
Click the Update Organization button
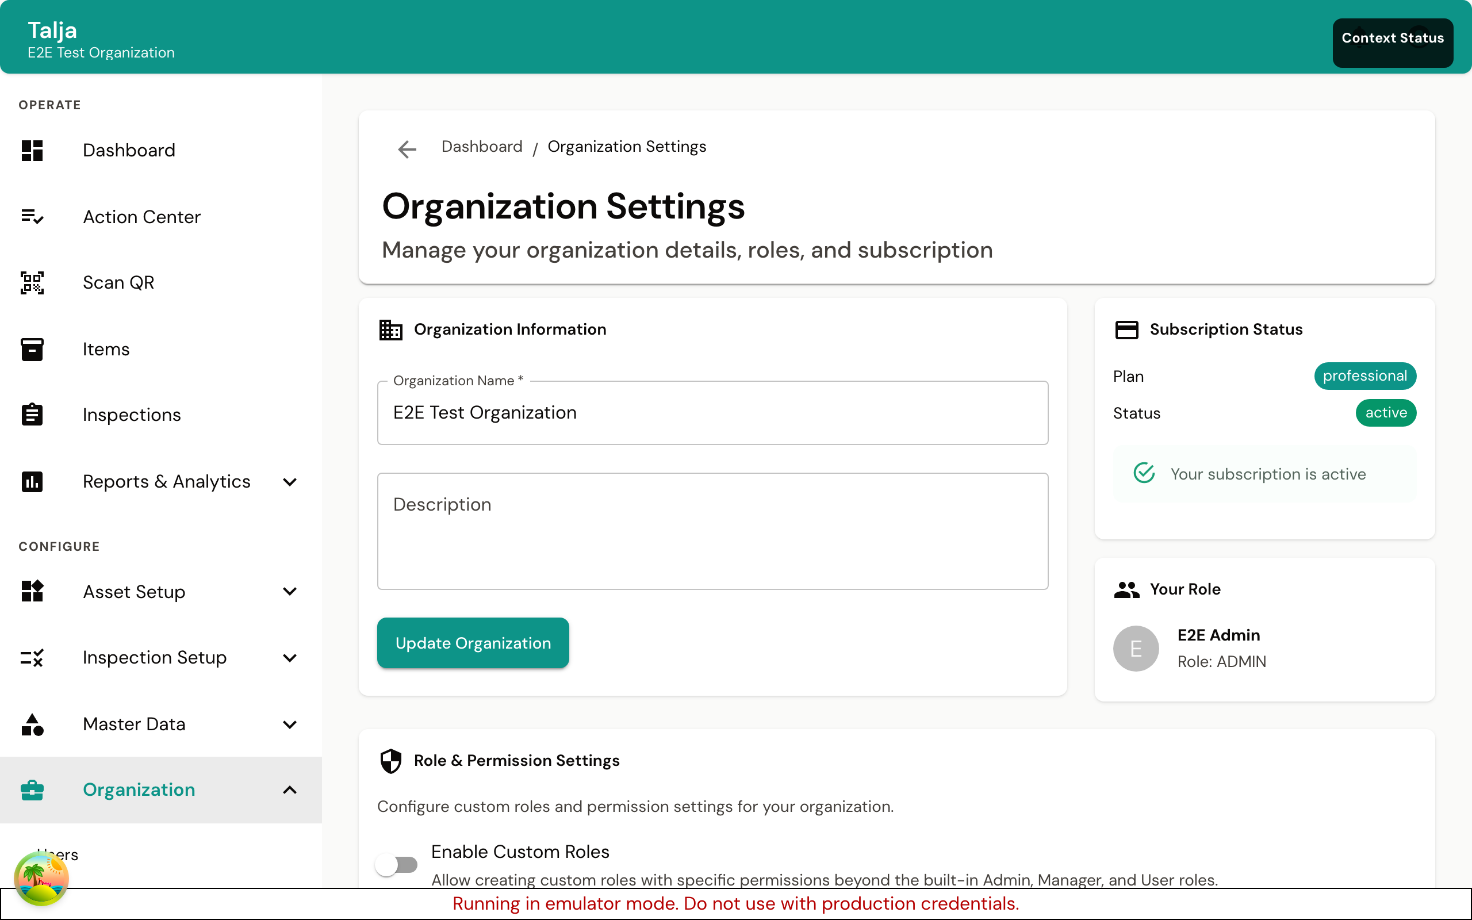473,643
